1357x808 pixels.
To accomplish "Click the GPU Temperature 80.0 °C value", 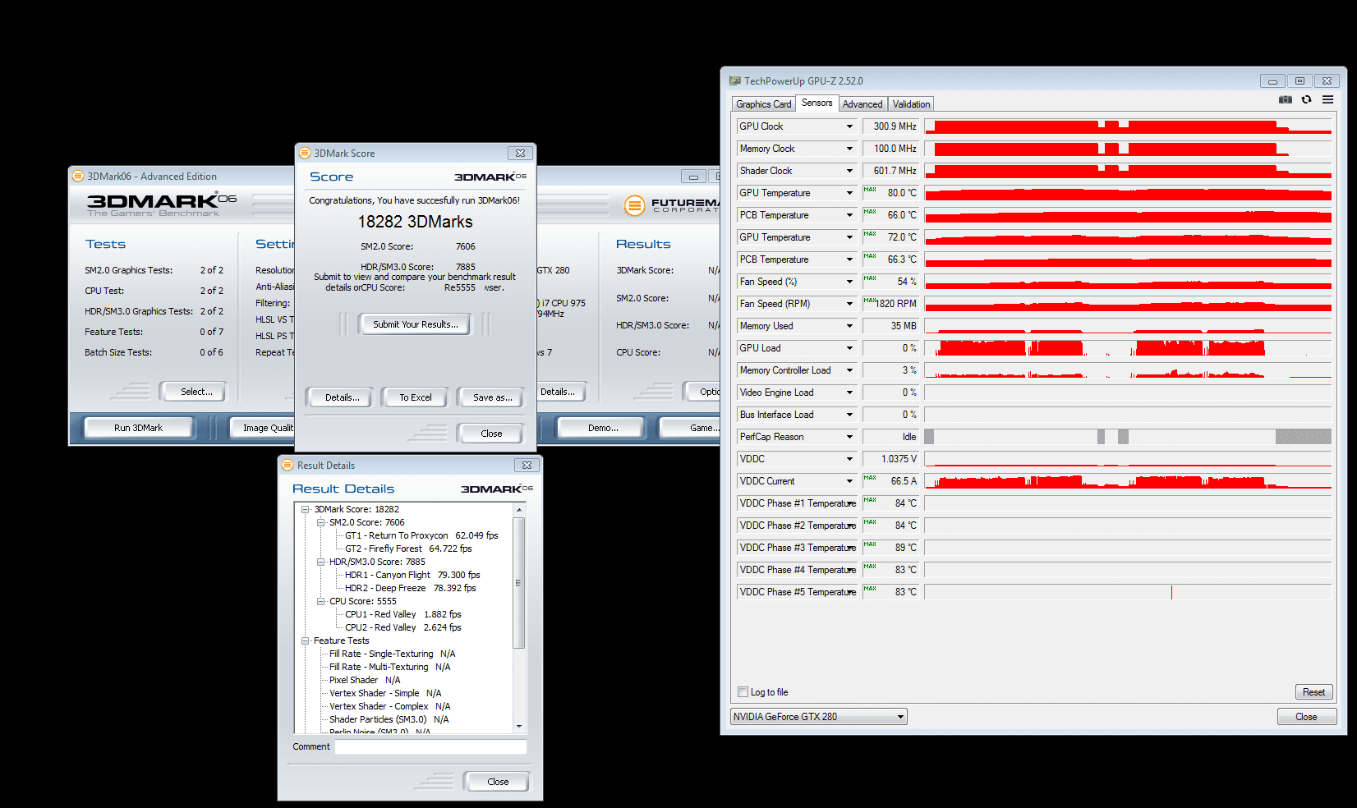I will pos(890,193).
